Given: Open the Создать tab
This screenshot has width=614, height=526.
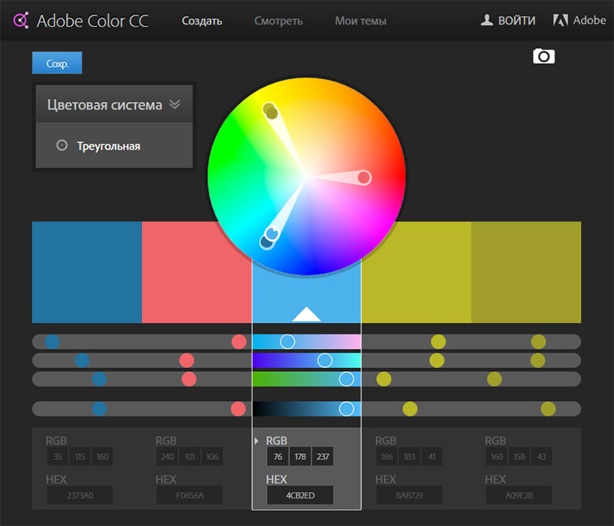Looking at the screenshot, I should (x=202, y=21).
